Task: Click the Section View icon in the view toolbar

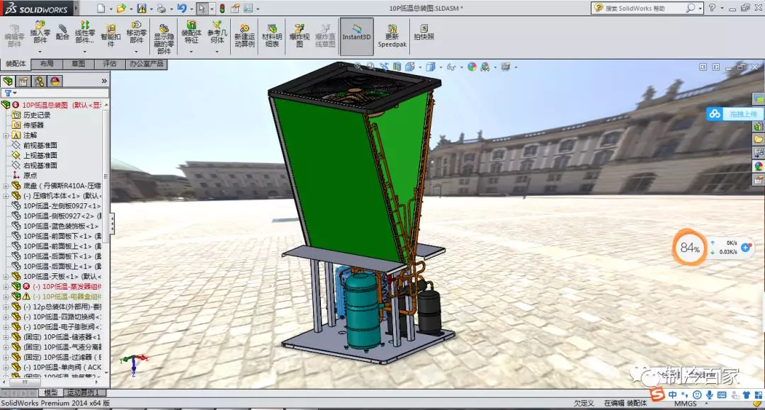Action: (x=397, y=67)
